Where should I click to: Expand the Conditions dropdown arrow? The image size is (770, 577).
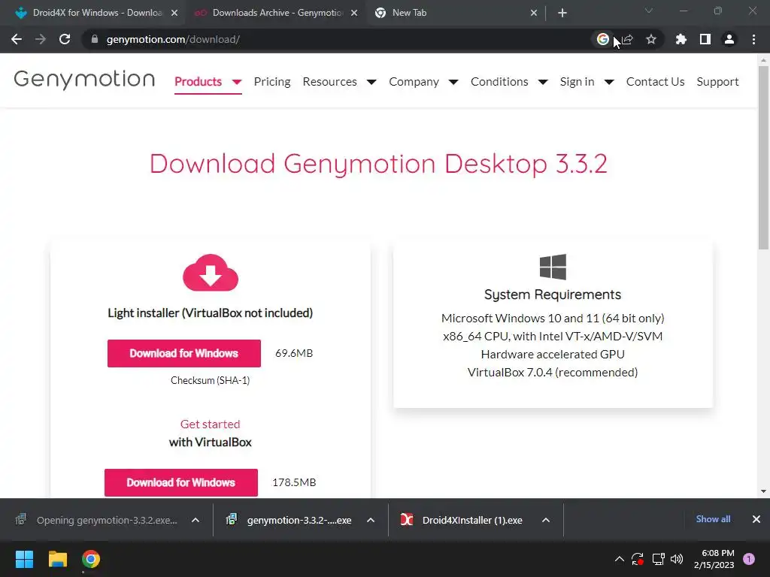543,82
